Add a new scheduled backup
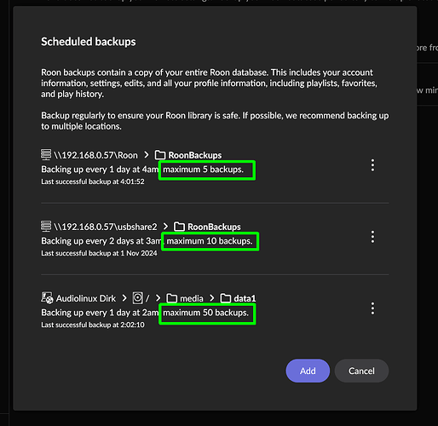Viewport: 438px width, 426px height. (308, 371)
